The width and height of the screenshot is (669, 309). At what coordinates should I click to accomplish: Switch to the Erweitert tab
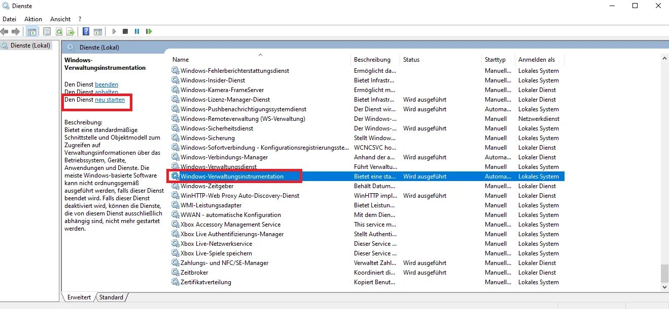[79, 297]
